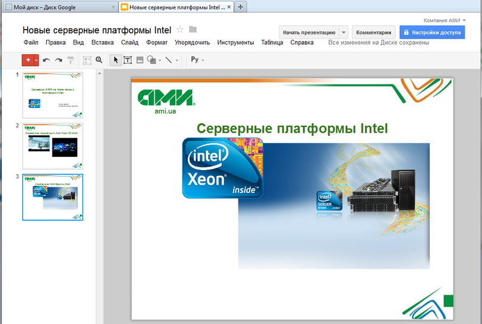The height and width of the screenshot is (324, 482).
Task: Open the Слайд menu
Action: [130, 42]
